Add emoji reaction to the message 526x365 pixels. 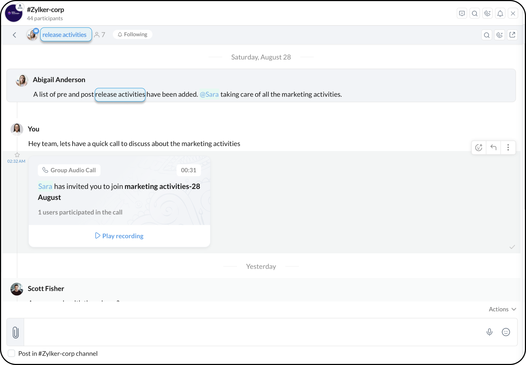pyautogui.click(x=479, y=147)
